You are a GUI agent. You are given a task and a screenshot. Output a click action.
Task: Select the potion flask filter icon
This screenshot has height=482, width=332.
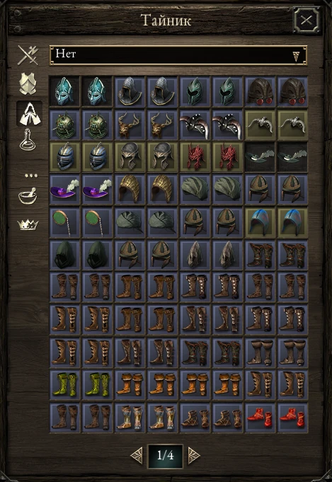28,140
